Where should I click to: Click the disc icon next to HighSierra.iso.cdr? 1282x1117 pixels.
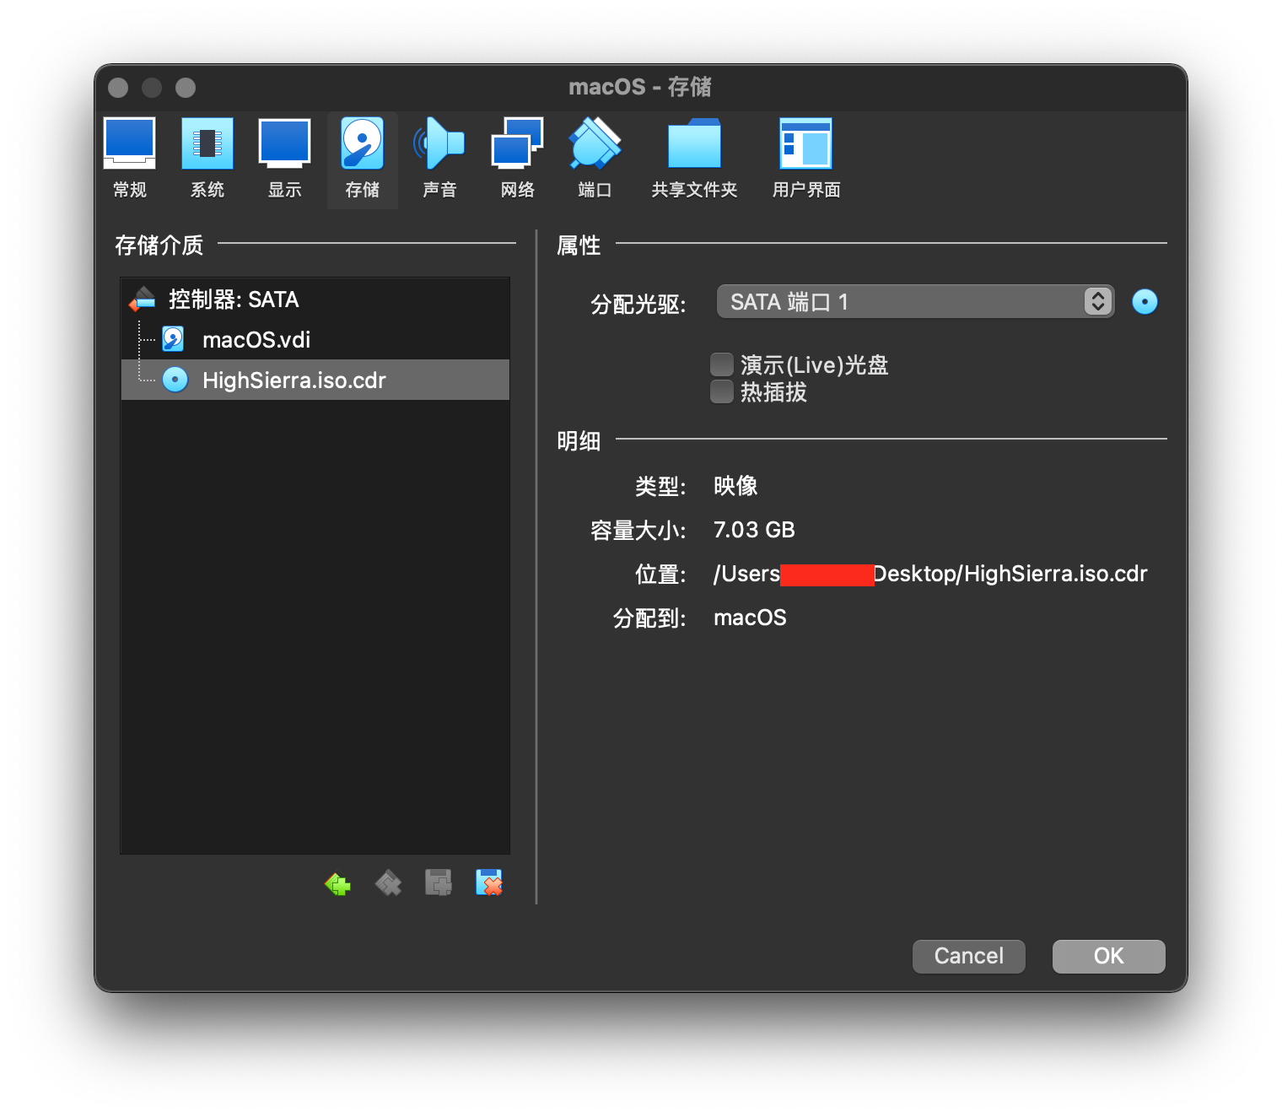click(x=175, y=380)
